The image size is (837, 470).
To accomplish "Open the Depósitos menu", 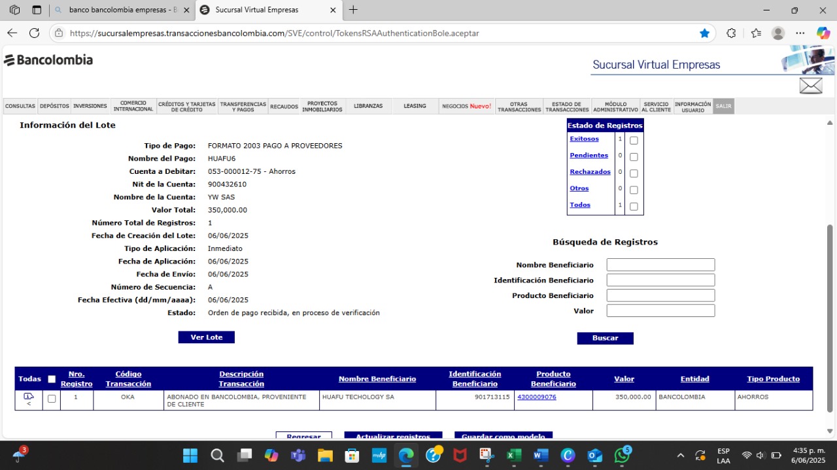I will [x=54, y=106].
